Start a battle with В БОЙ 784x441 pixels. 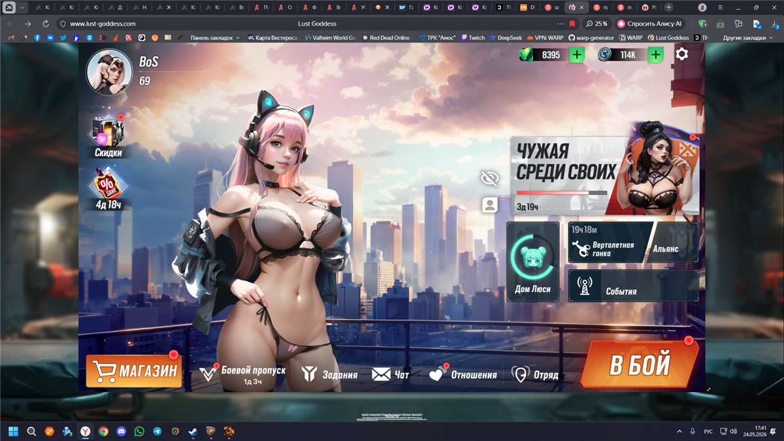pos(640,365)
